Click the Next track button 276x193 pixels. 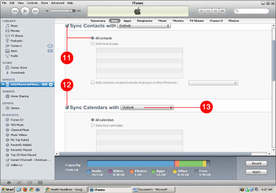(x=35, y=11)
